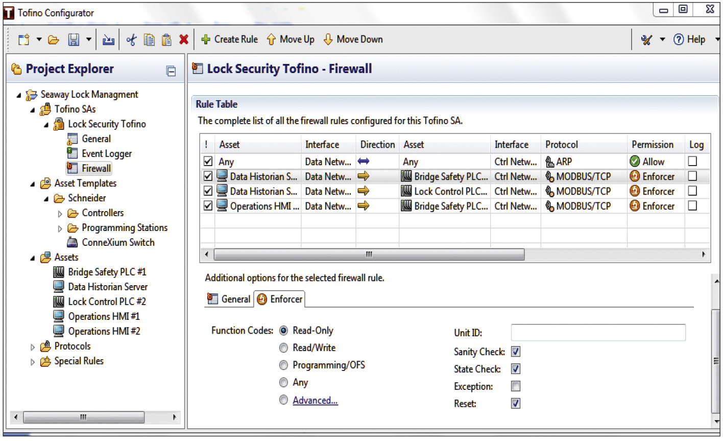Open the Preferences tools dropdown arrow
The height and width of the screenshot is (441, 723).
point(662,39)
